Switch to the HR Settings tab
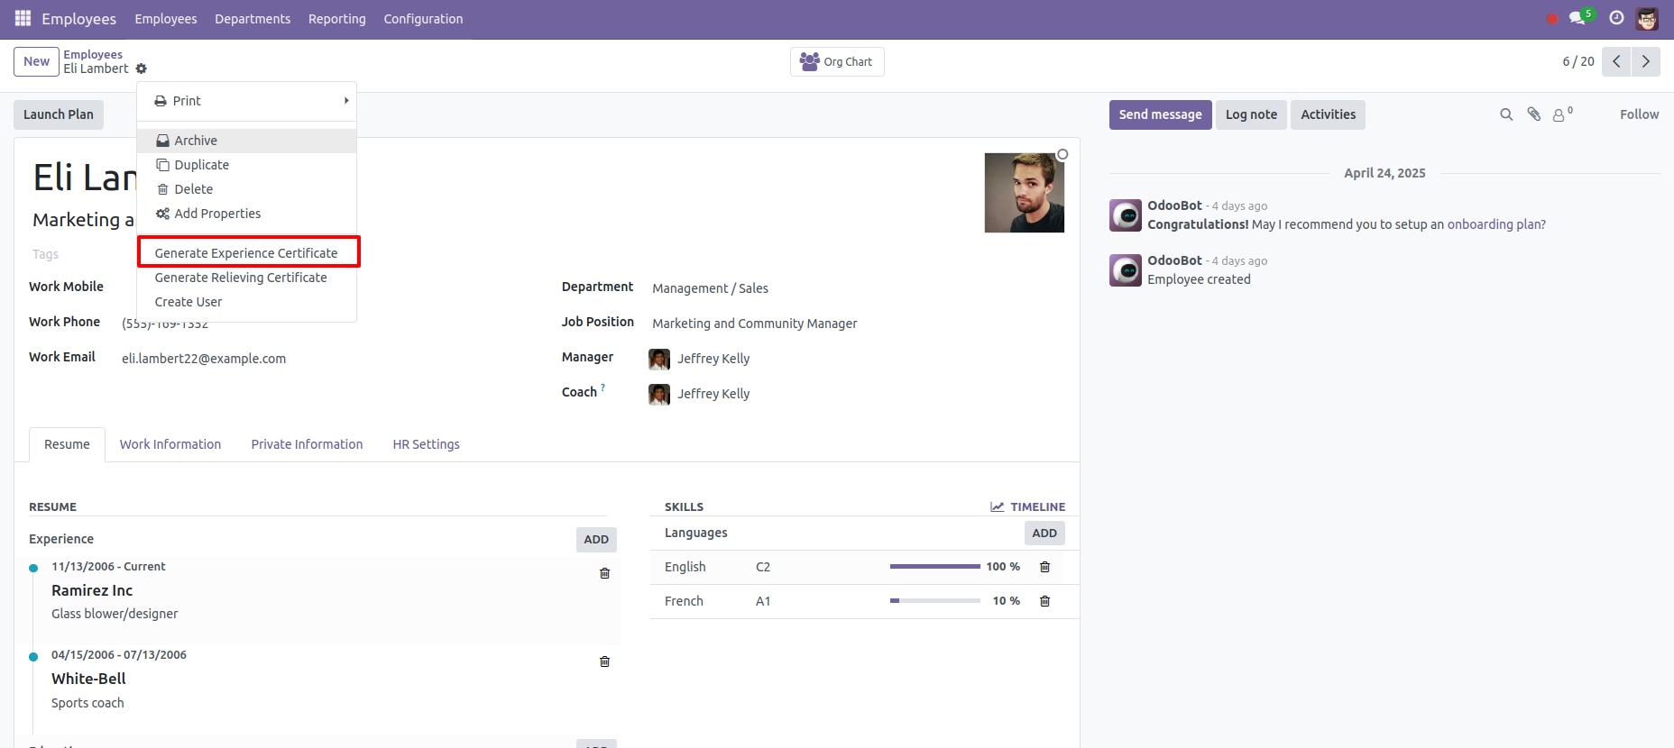The width and height of the screenshot is (1674, 748). tap(427, 444)
